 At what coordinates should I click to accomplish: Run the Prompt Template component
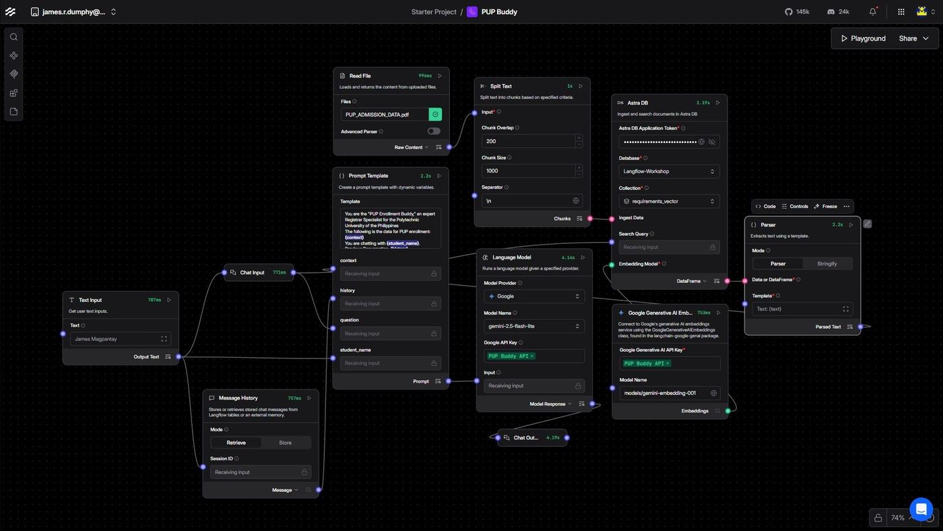coord(439,176)
